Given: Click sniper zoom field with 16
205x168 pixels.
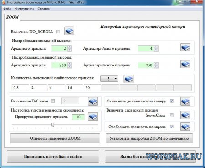Looking at the screenshot, I should pyautogui.click(x=74, y=88).
